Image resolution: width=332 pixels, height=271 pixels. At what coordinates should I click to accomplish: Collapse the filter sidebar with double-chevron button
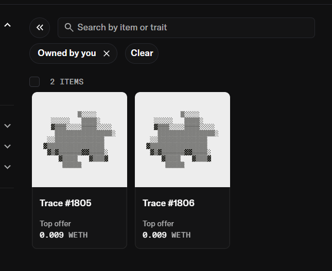tap(40, 28)
